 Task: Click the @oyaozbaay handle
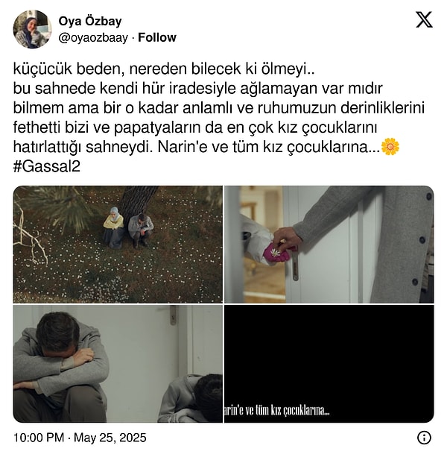pyautogui.click(x=93, y=38)
